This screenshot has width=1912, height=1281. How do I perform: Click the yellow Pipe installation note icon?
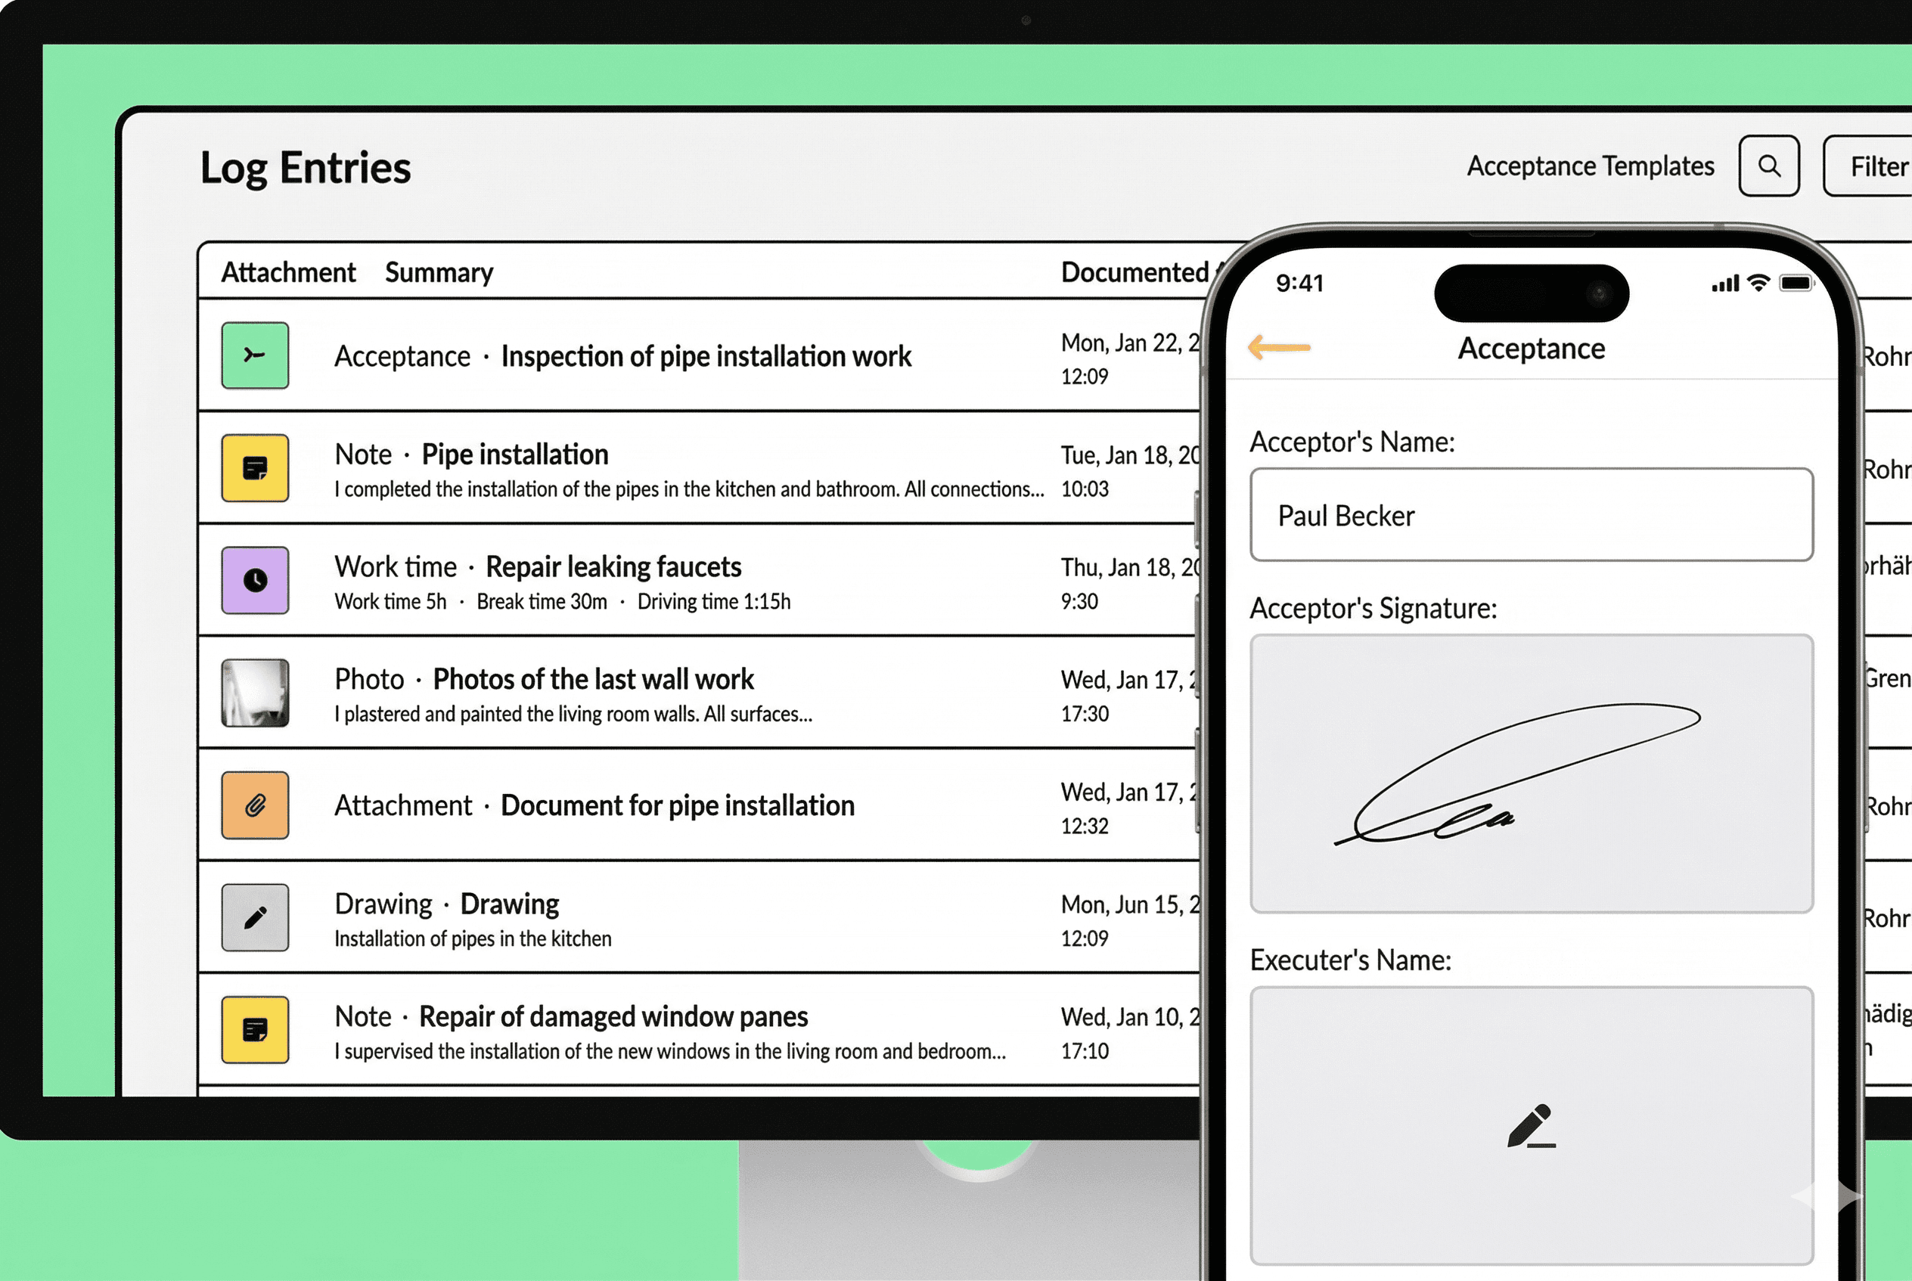point(255,468)
